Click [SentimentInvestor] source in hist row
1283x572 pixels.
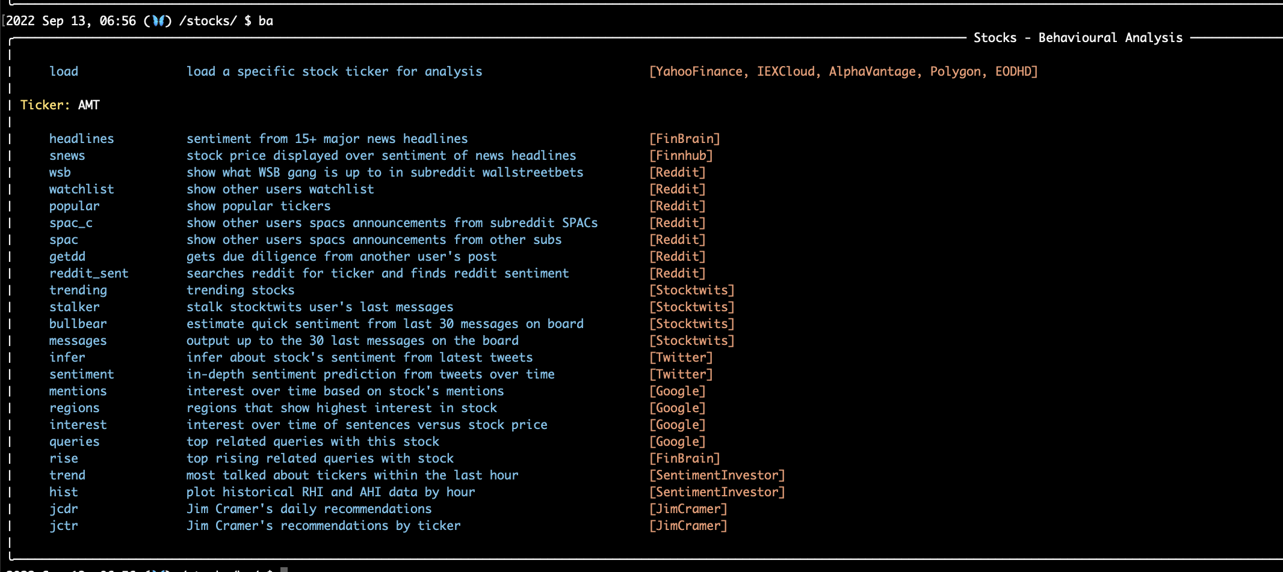tap(717, 492)
